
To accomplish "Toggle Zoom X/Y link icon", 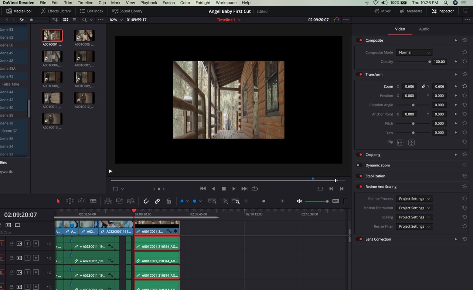I will tap(423, 86).
